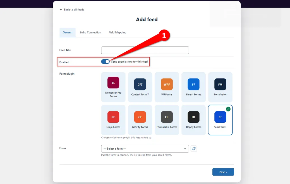Refresh the forms list icon
The width and height of the screenshot is (290, 184).
(194, 149)
